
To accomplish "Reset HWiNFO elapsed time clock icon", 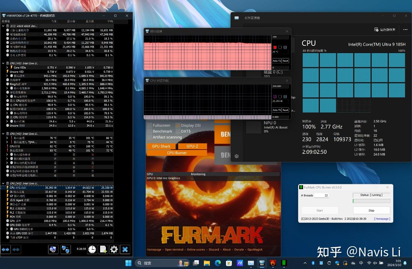I will coord(92,249).
